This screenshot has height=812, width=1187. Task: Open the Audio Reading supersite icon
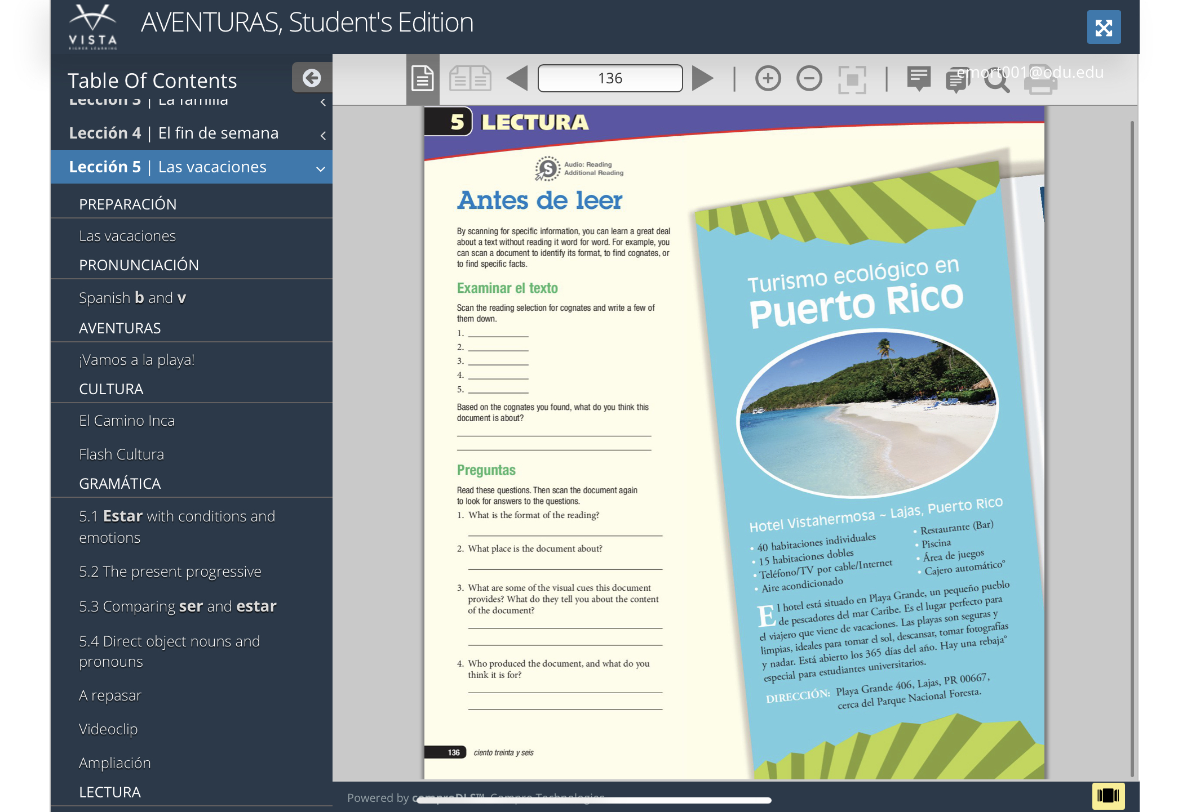click(547, 168)
